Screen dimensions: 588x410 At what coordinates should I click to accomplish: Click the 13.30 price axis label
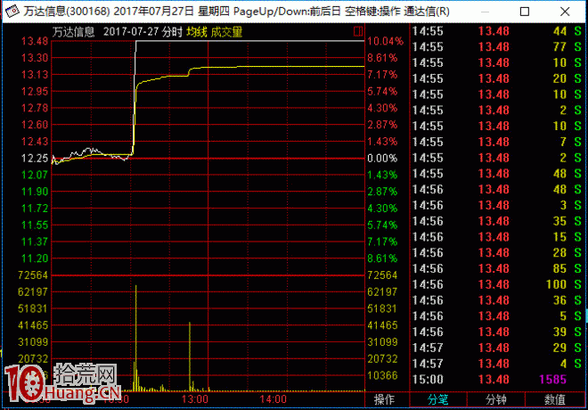pyautogui.click(x=35, y=58)
